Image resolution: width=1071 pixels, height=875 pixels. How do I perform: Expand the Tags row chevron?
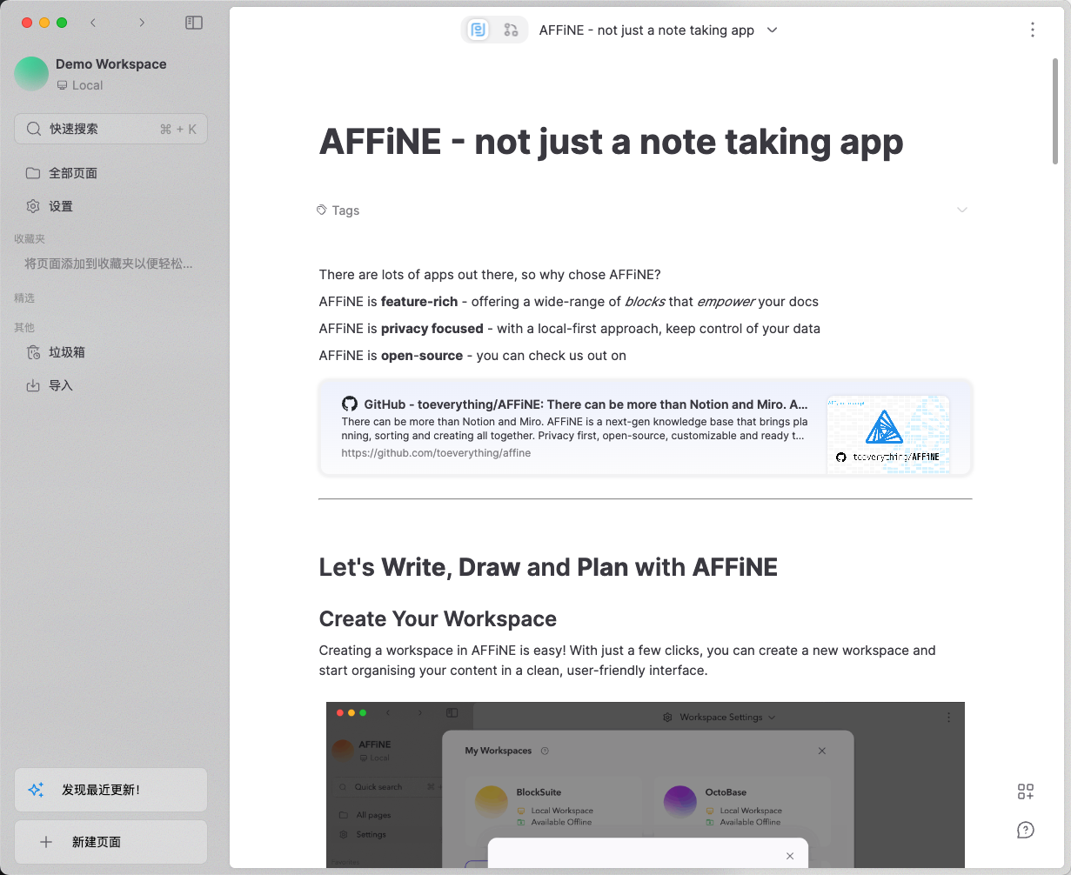[x=962, y=210]
